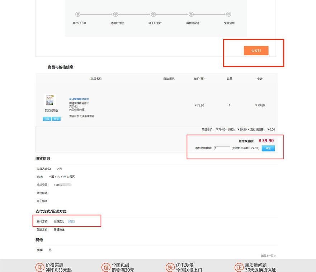Go back via 返回上一页 link
This screenshot has width=316, height=272.
point(268,255)
